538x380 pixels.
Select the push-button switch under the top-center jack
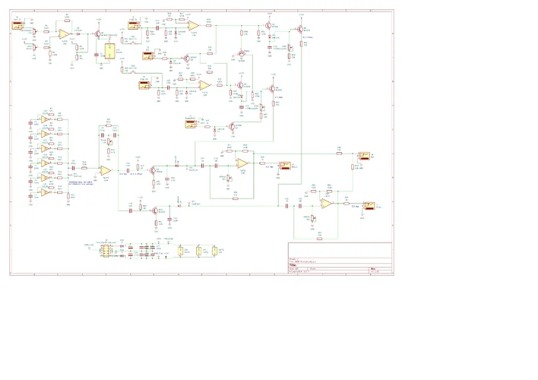click(133, 43)
